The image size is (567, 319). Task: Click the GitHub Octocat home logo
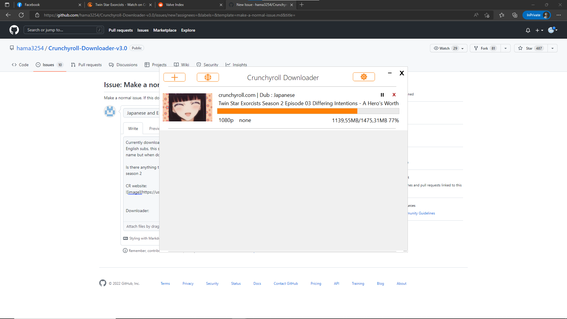14,30
